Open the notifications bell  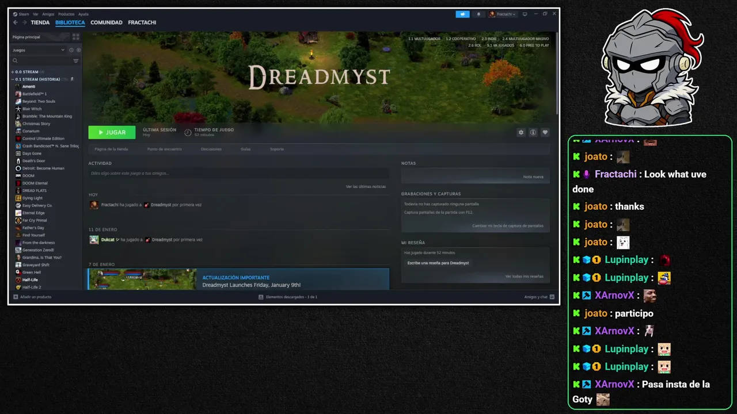478,14
